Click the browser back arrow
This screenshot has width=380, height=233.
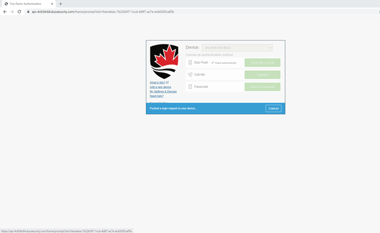coord(5,11)
